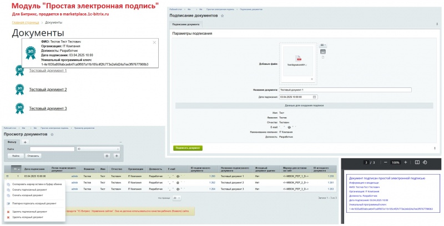The image size is (444, 226).
Task: Select the Фильтр tab
Action: (12, 142)
